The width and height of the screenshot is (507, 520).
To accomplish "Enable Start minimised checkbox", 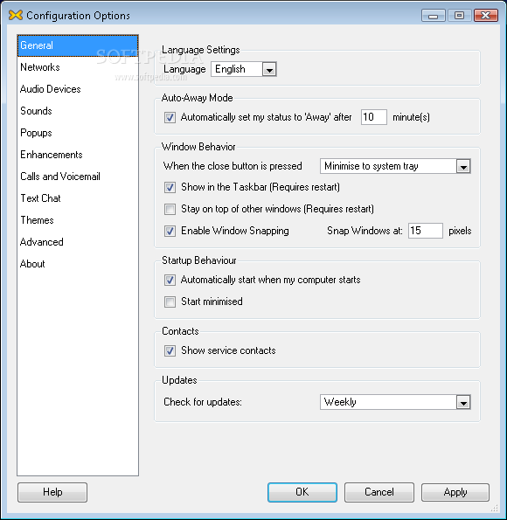I will tap(170, 302).
